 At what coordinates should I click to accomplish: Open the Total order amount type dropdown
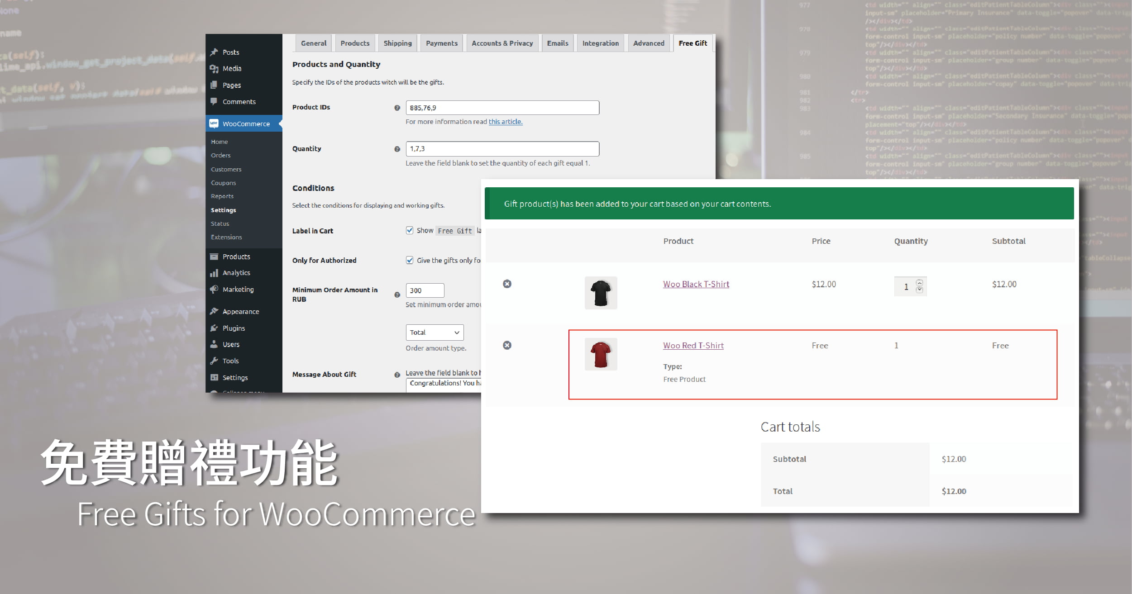[x=435, y=333]
